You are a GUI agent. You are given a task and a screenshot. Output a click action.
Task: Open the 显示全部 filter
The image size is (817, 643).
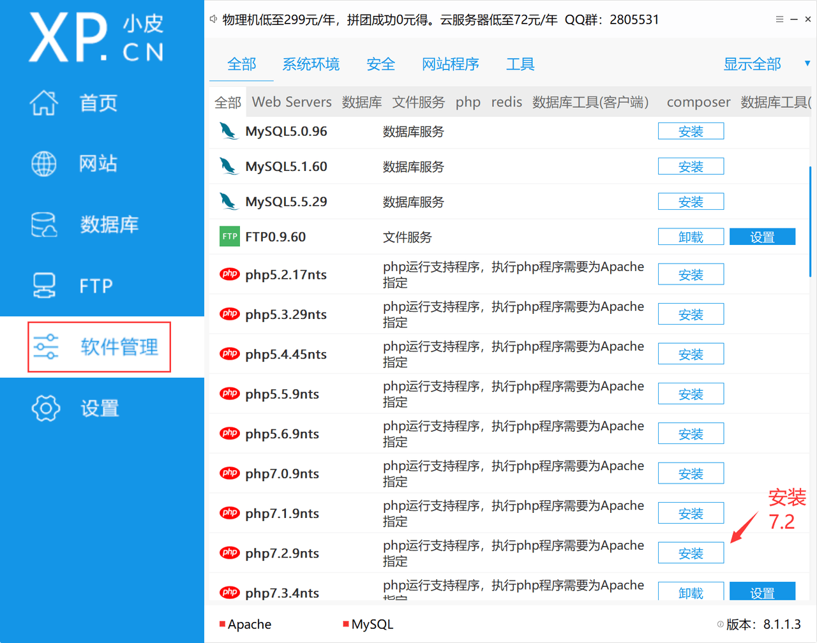pyautogui.click(x=752, y=64)
